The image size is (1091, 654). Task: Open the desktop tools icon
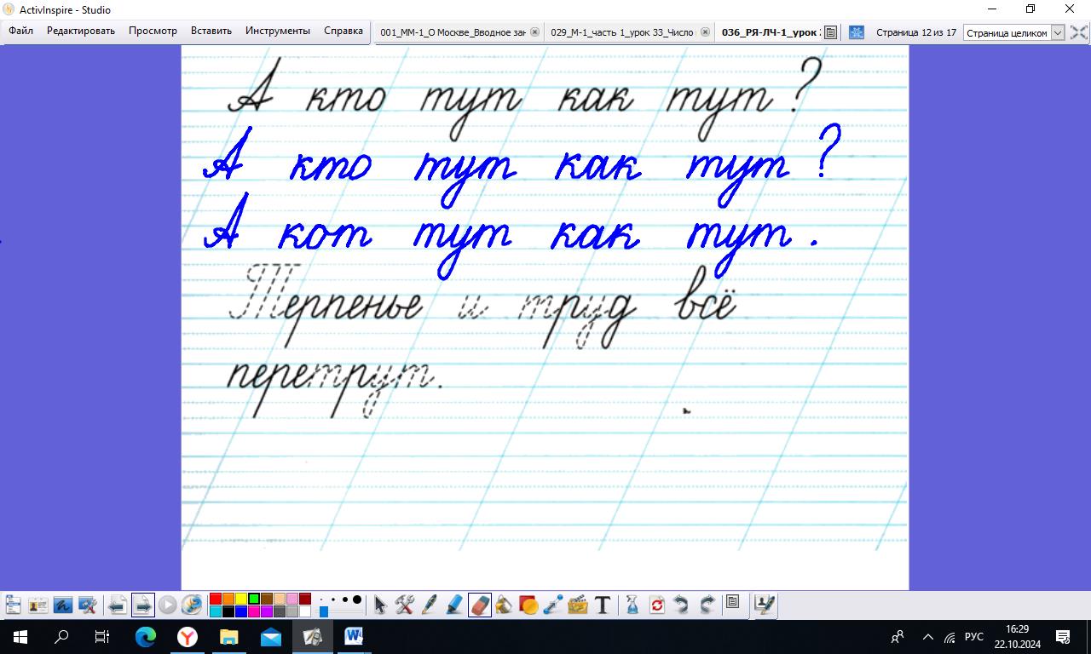click(x=88, y=605)
